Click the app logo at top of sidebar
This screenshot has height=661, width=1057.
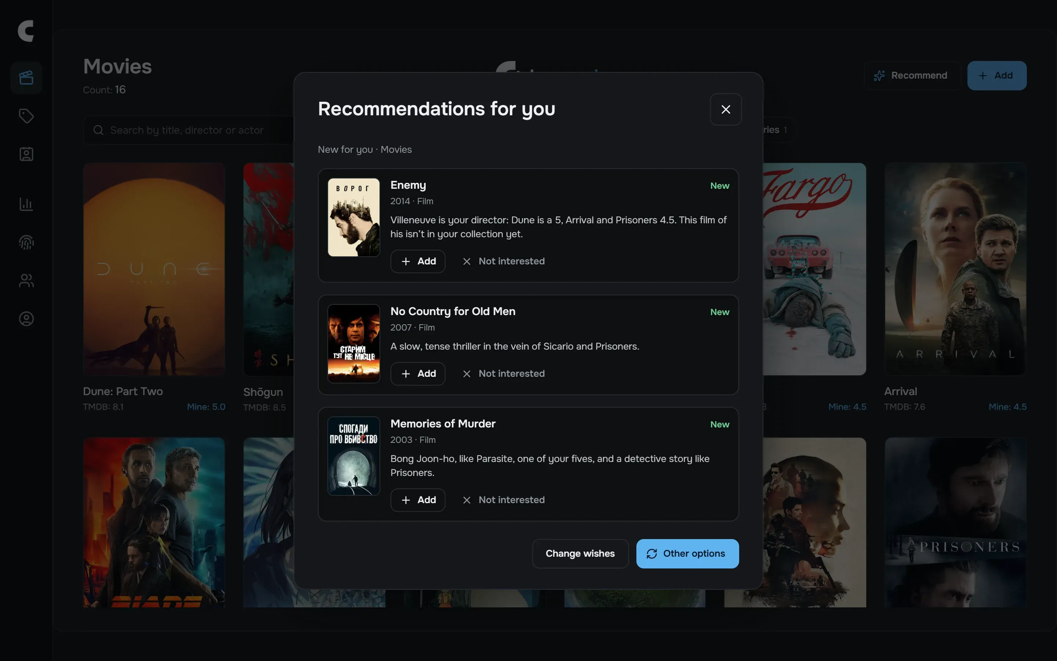(x=26, y=31)
